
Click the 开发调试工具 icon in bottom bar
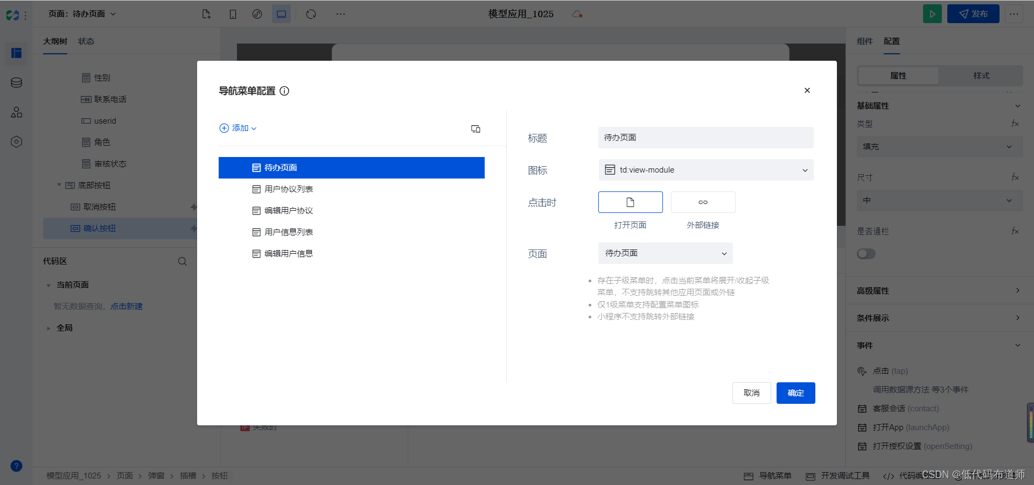[x=811, y=476]
